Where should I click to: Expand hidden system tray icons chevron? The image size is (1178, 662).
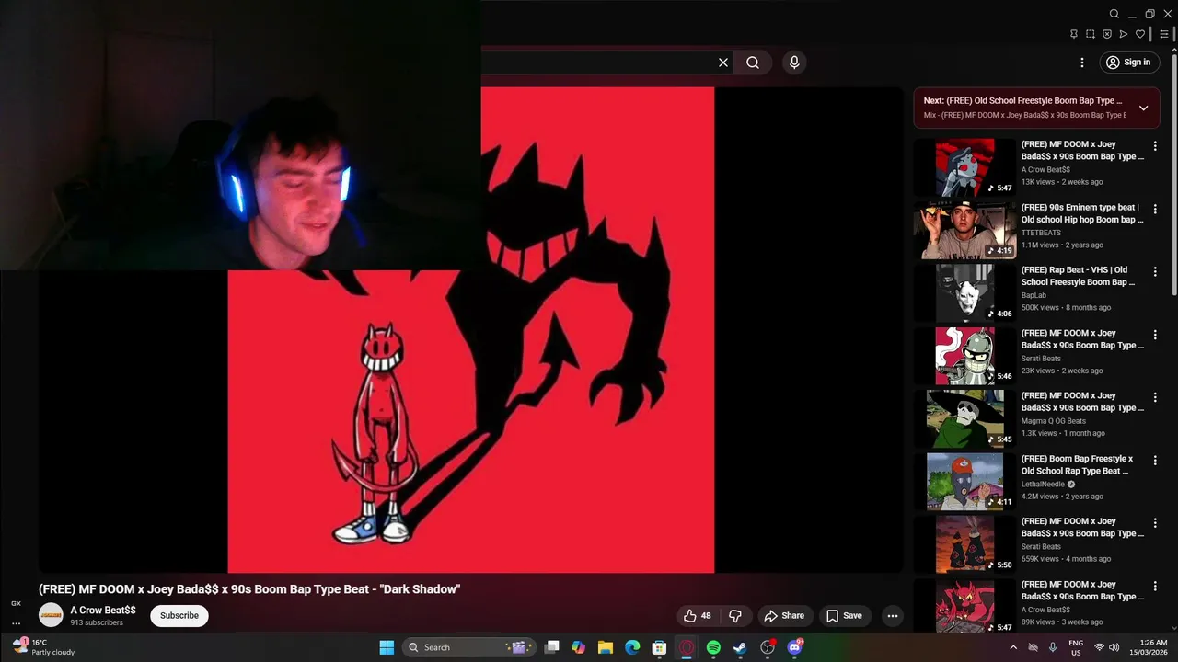pos(1013,647)
